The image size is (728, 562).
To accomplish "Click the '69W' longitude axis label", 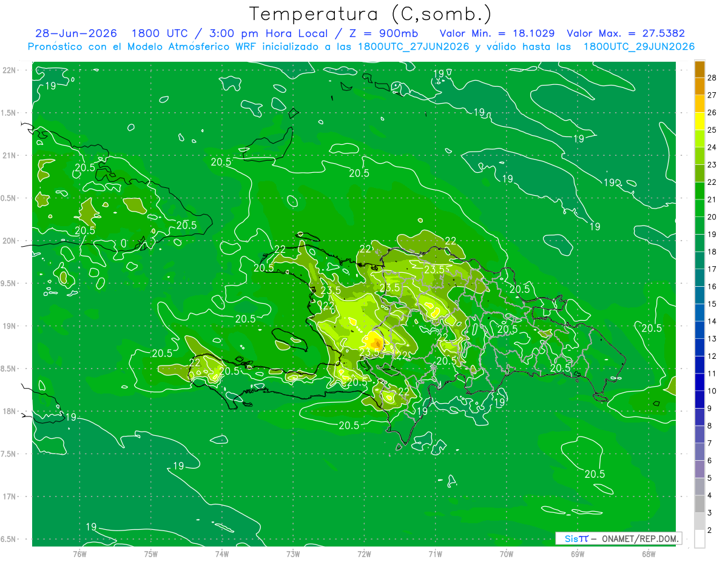I will (x=578, y=554).
